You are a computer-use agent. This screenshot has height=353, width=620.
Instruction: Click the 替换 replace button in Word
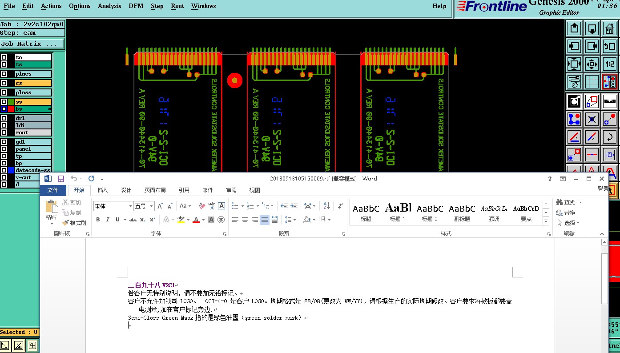point(566,213)
